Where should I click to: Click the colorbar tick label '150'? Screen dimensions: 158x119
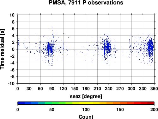pyautogui.click(x=120, y=109)
